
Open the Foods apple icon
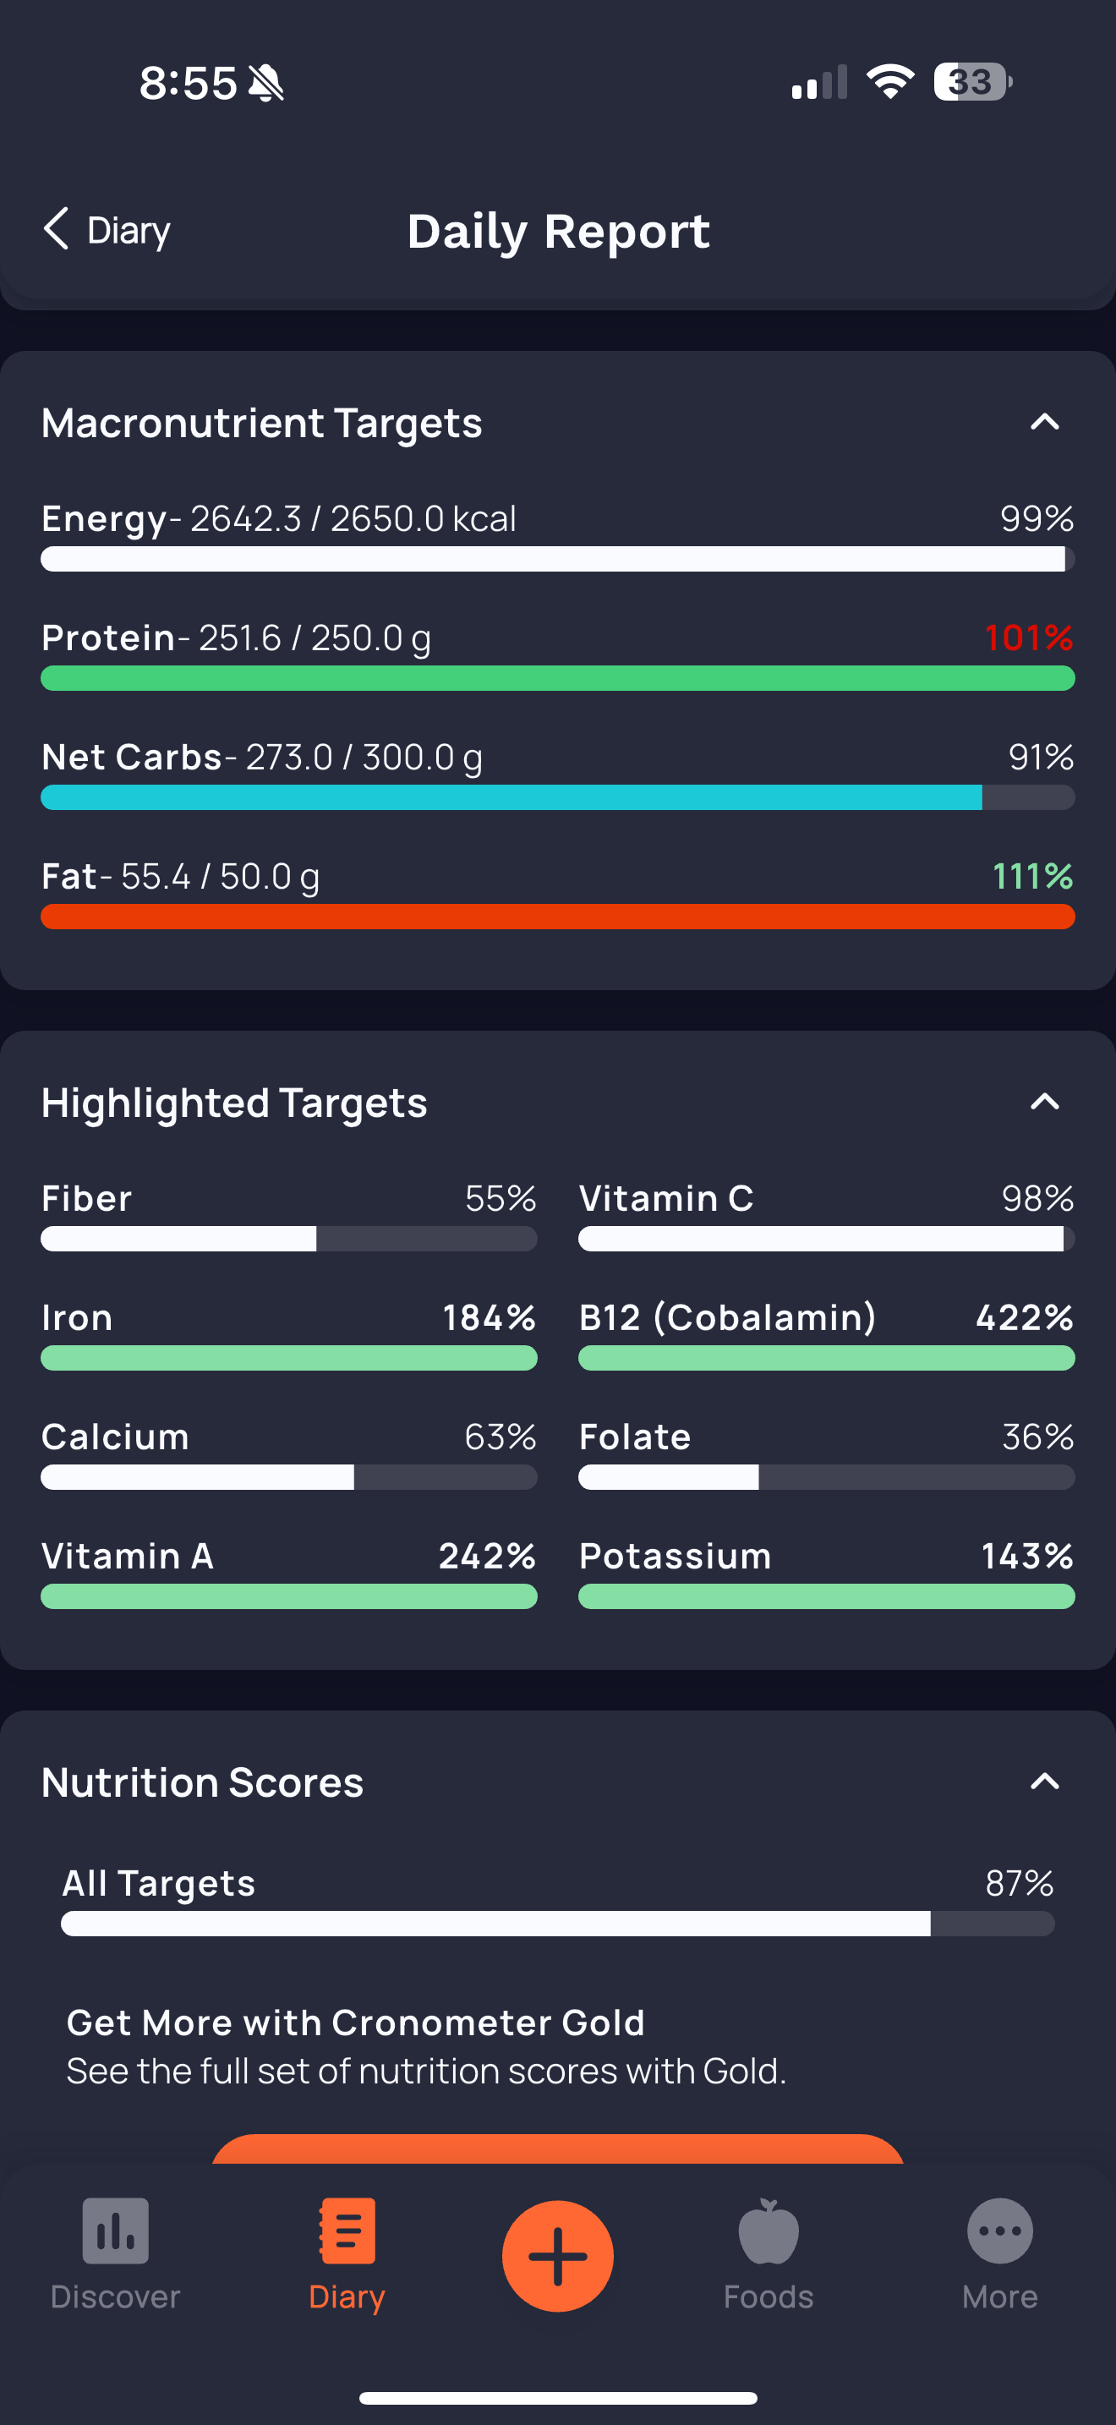coord(768,2231)
